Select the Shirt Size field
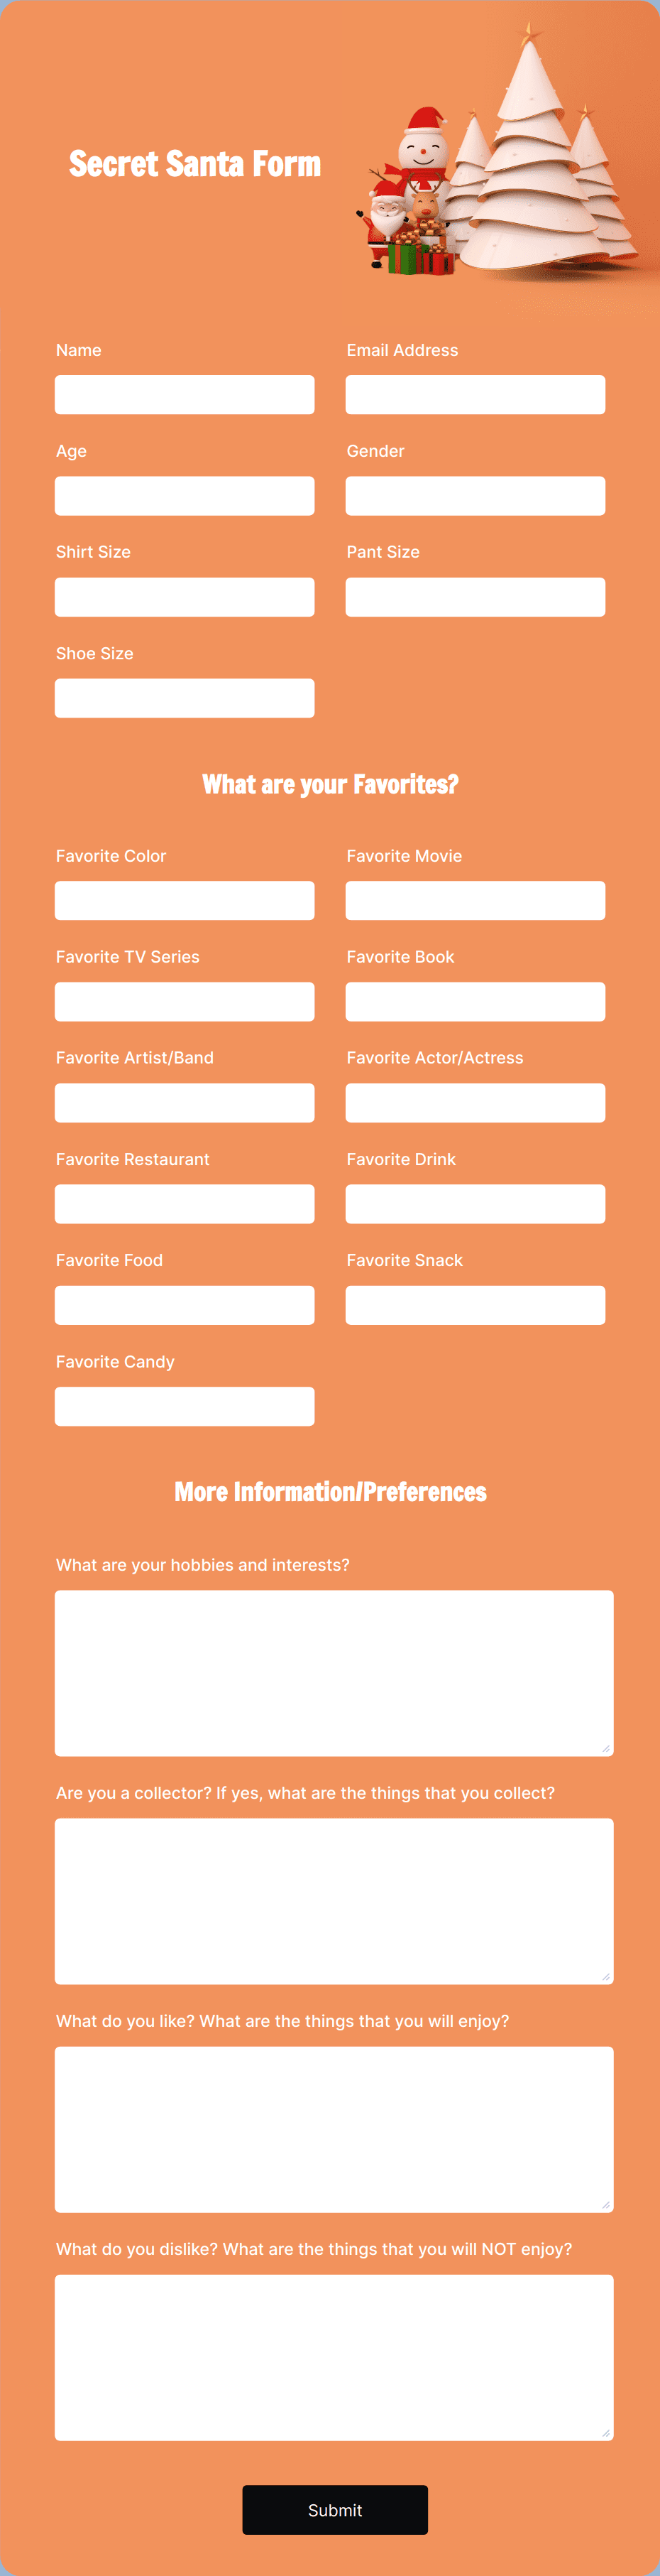This screenshot has width=660, height=2576. (x=185, y=597)
